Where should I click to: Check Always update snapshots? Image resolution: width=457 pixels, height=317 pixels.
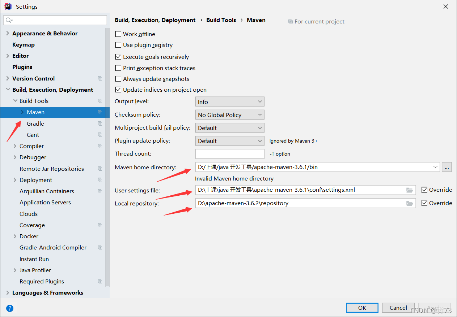tap(118, 79)
